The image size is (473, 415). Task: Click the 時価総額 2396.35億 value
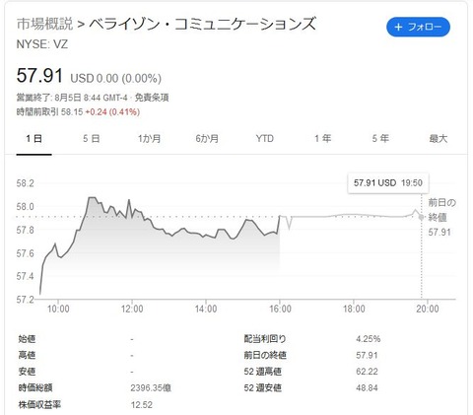(151, 388)
